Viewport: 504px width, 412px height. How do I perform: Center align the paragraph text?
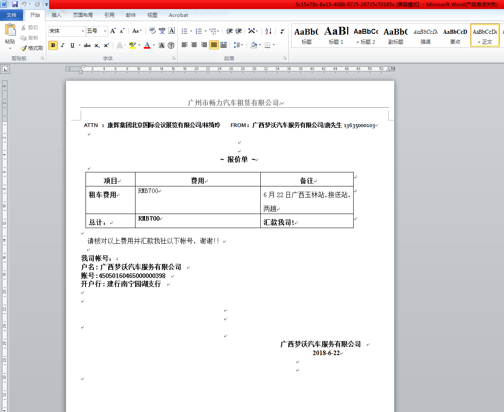[x=194, y=45]
